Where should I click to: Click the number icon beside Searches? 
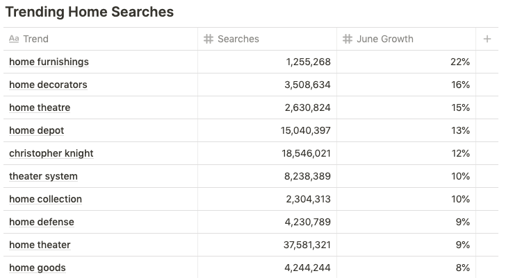pos(209,39)
